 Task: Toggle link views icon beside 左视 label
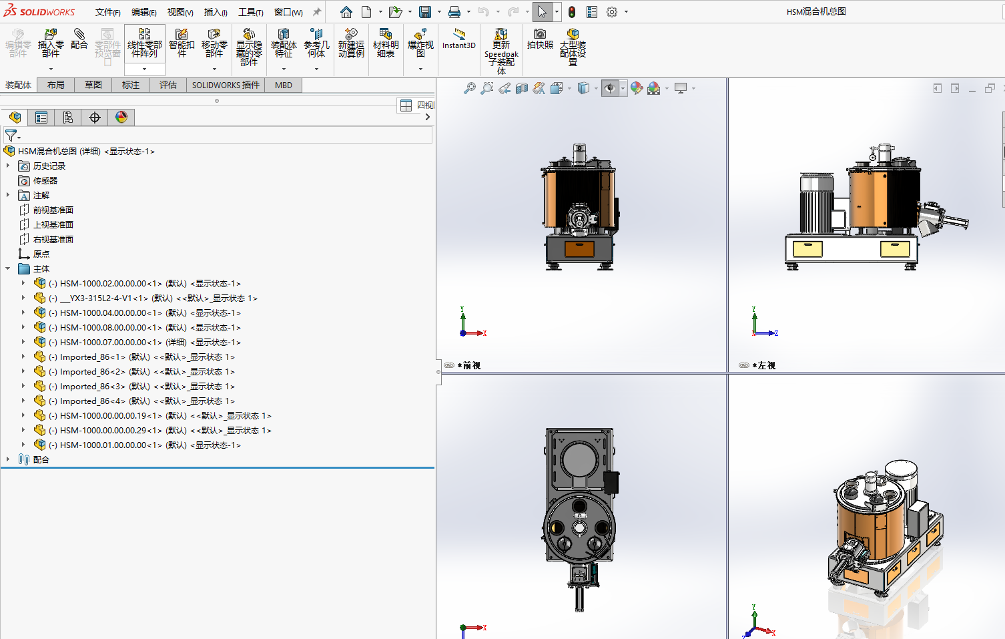tap(744, 365)
